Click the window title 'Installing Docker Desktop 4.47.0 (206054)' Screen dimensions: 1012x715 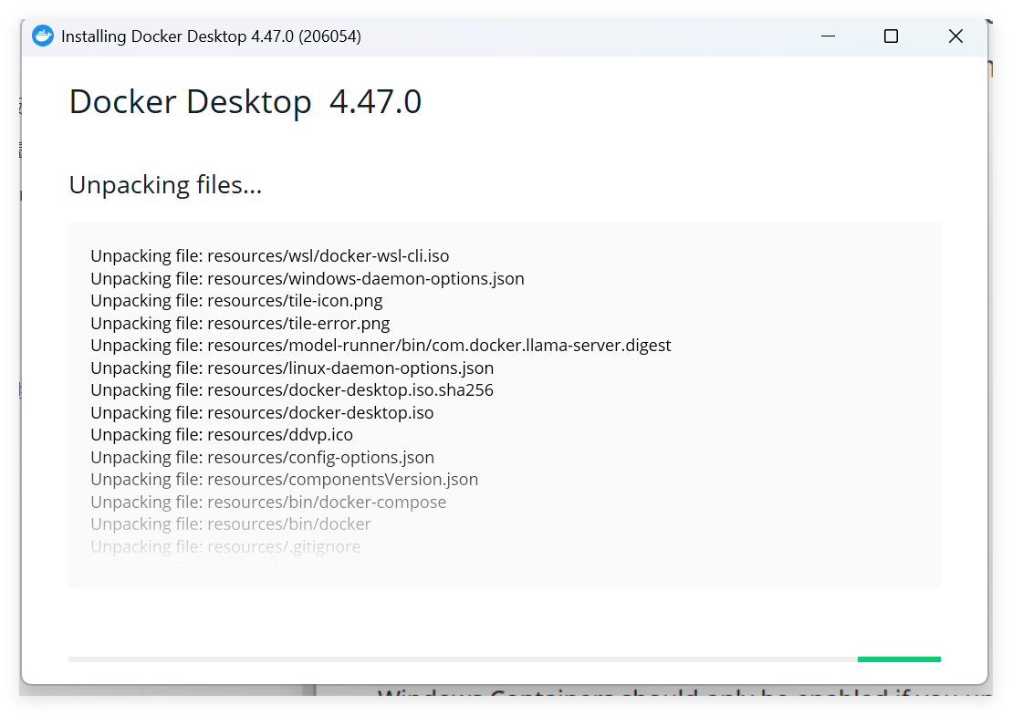(211, 36)
